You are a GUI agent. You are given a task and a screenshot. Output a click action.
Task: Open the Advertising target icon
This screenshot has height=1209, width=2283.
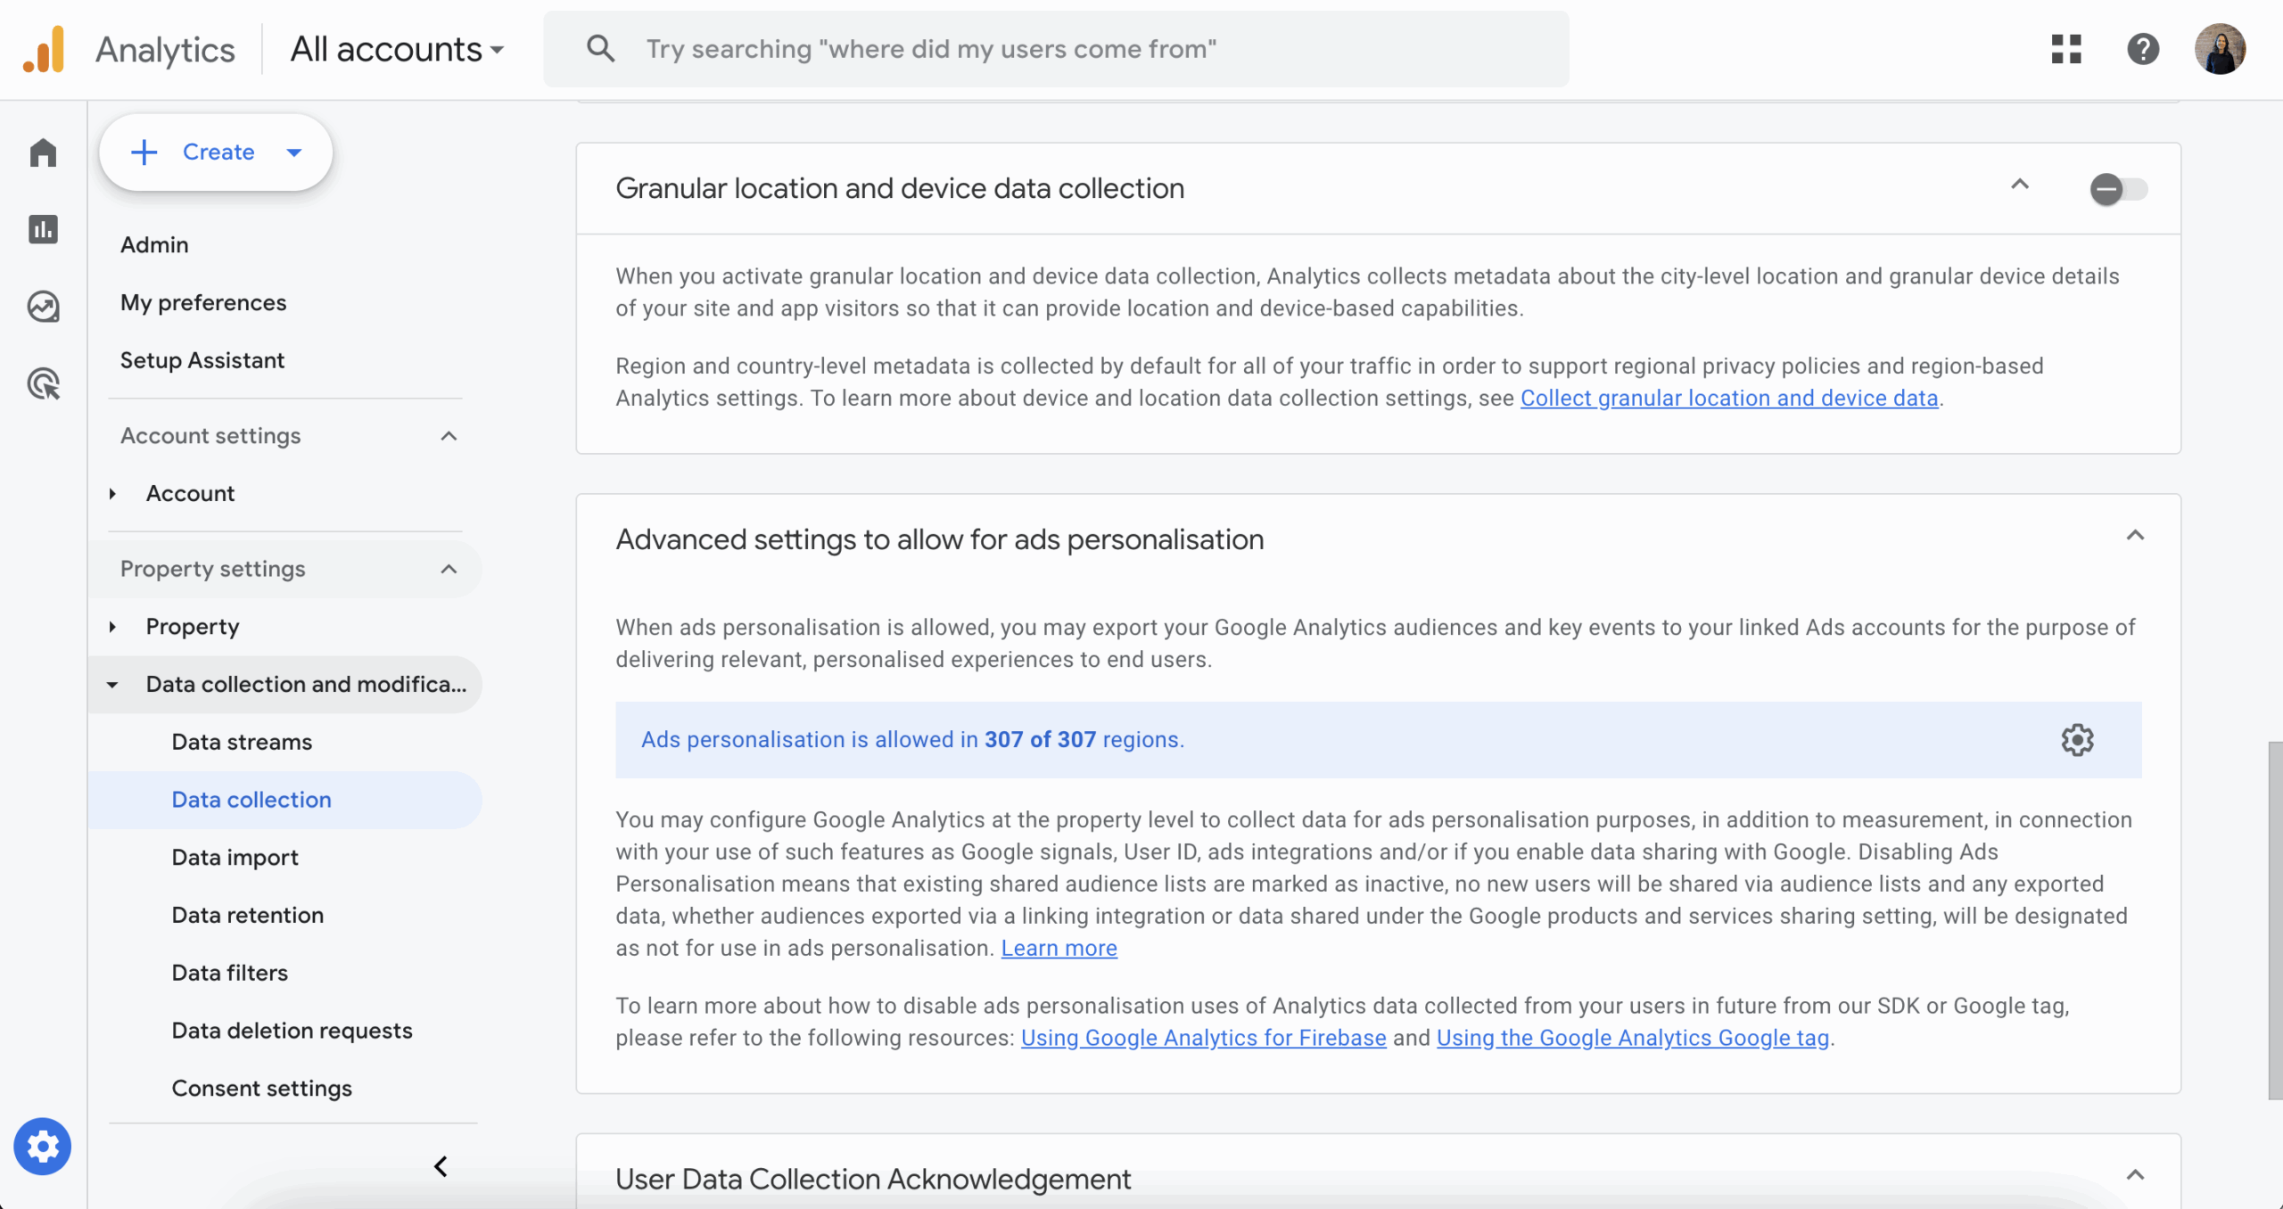click(43, 383)
